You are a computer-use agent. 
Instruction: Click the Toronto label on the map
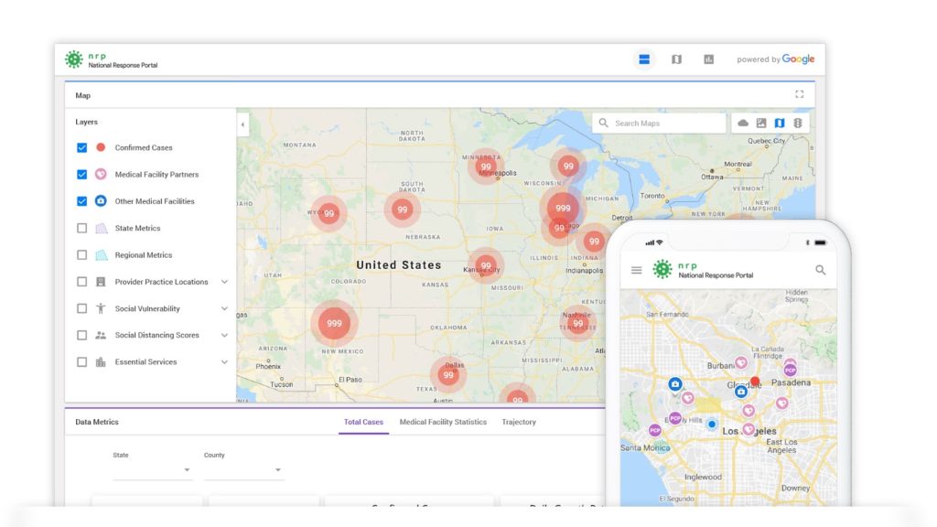(652, 196)
